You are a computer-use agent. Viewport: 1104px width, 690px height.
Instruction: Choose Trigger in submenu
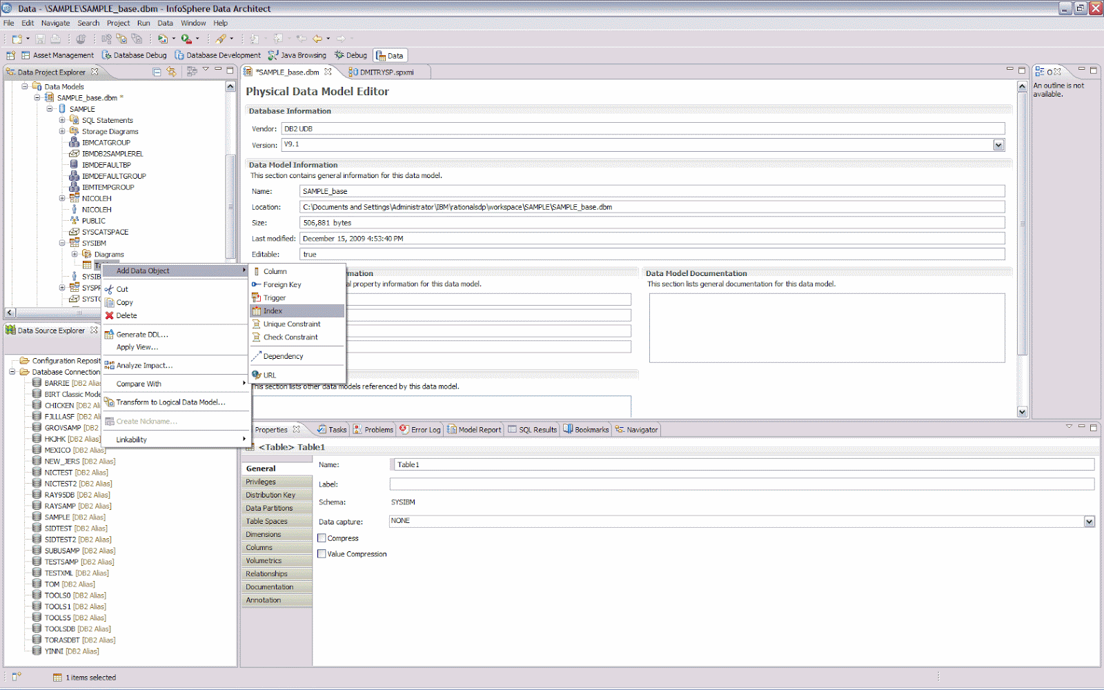[297, 298]
